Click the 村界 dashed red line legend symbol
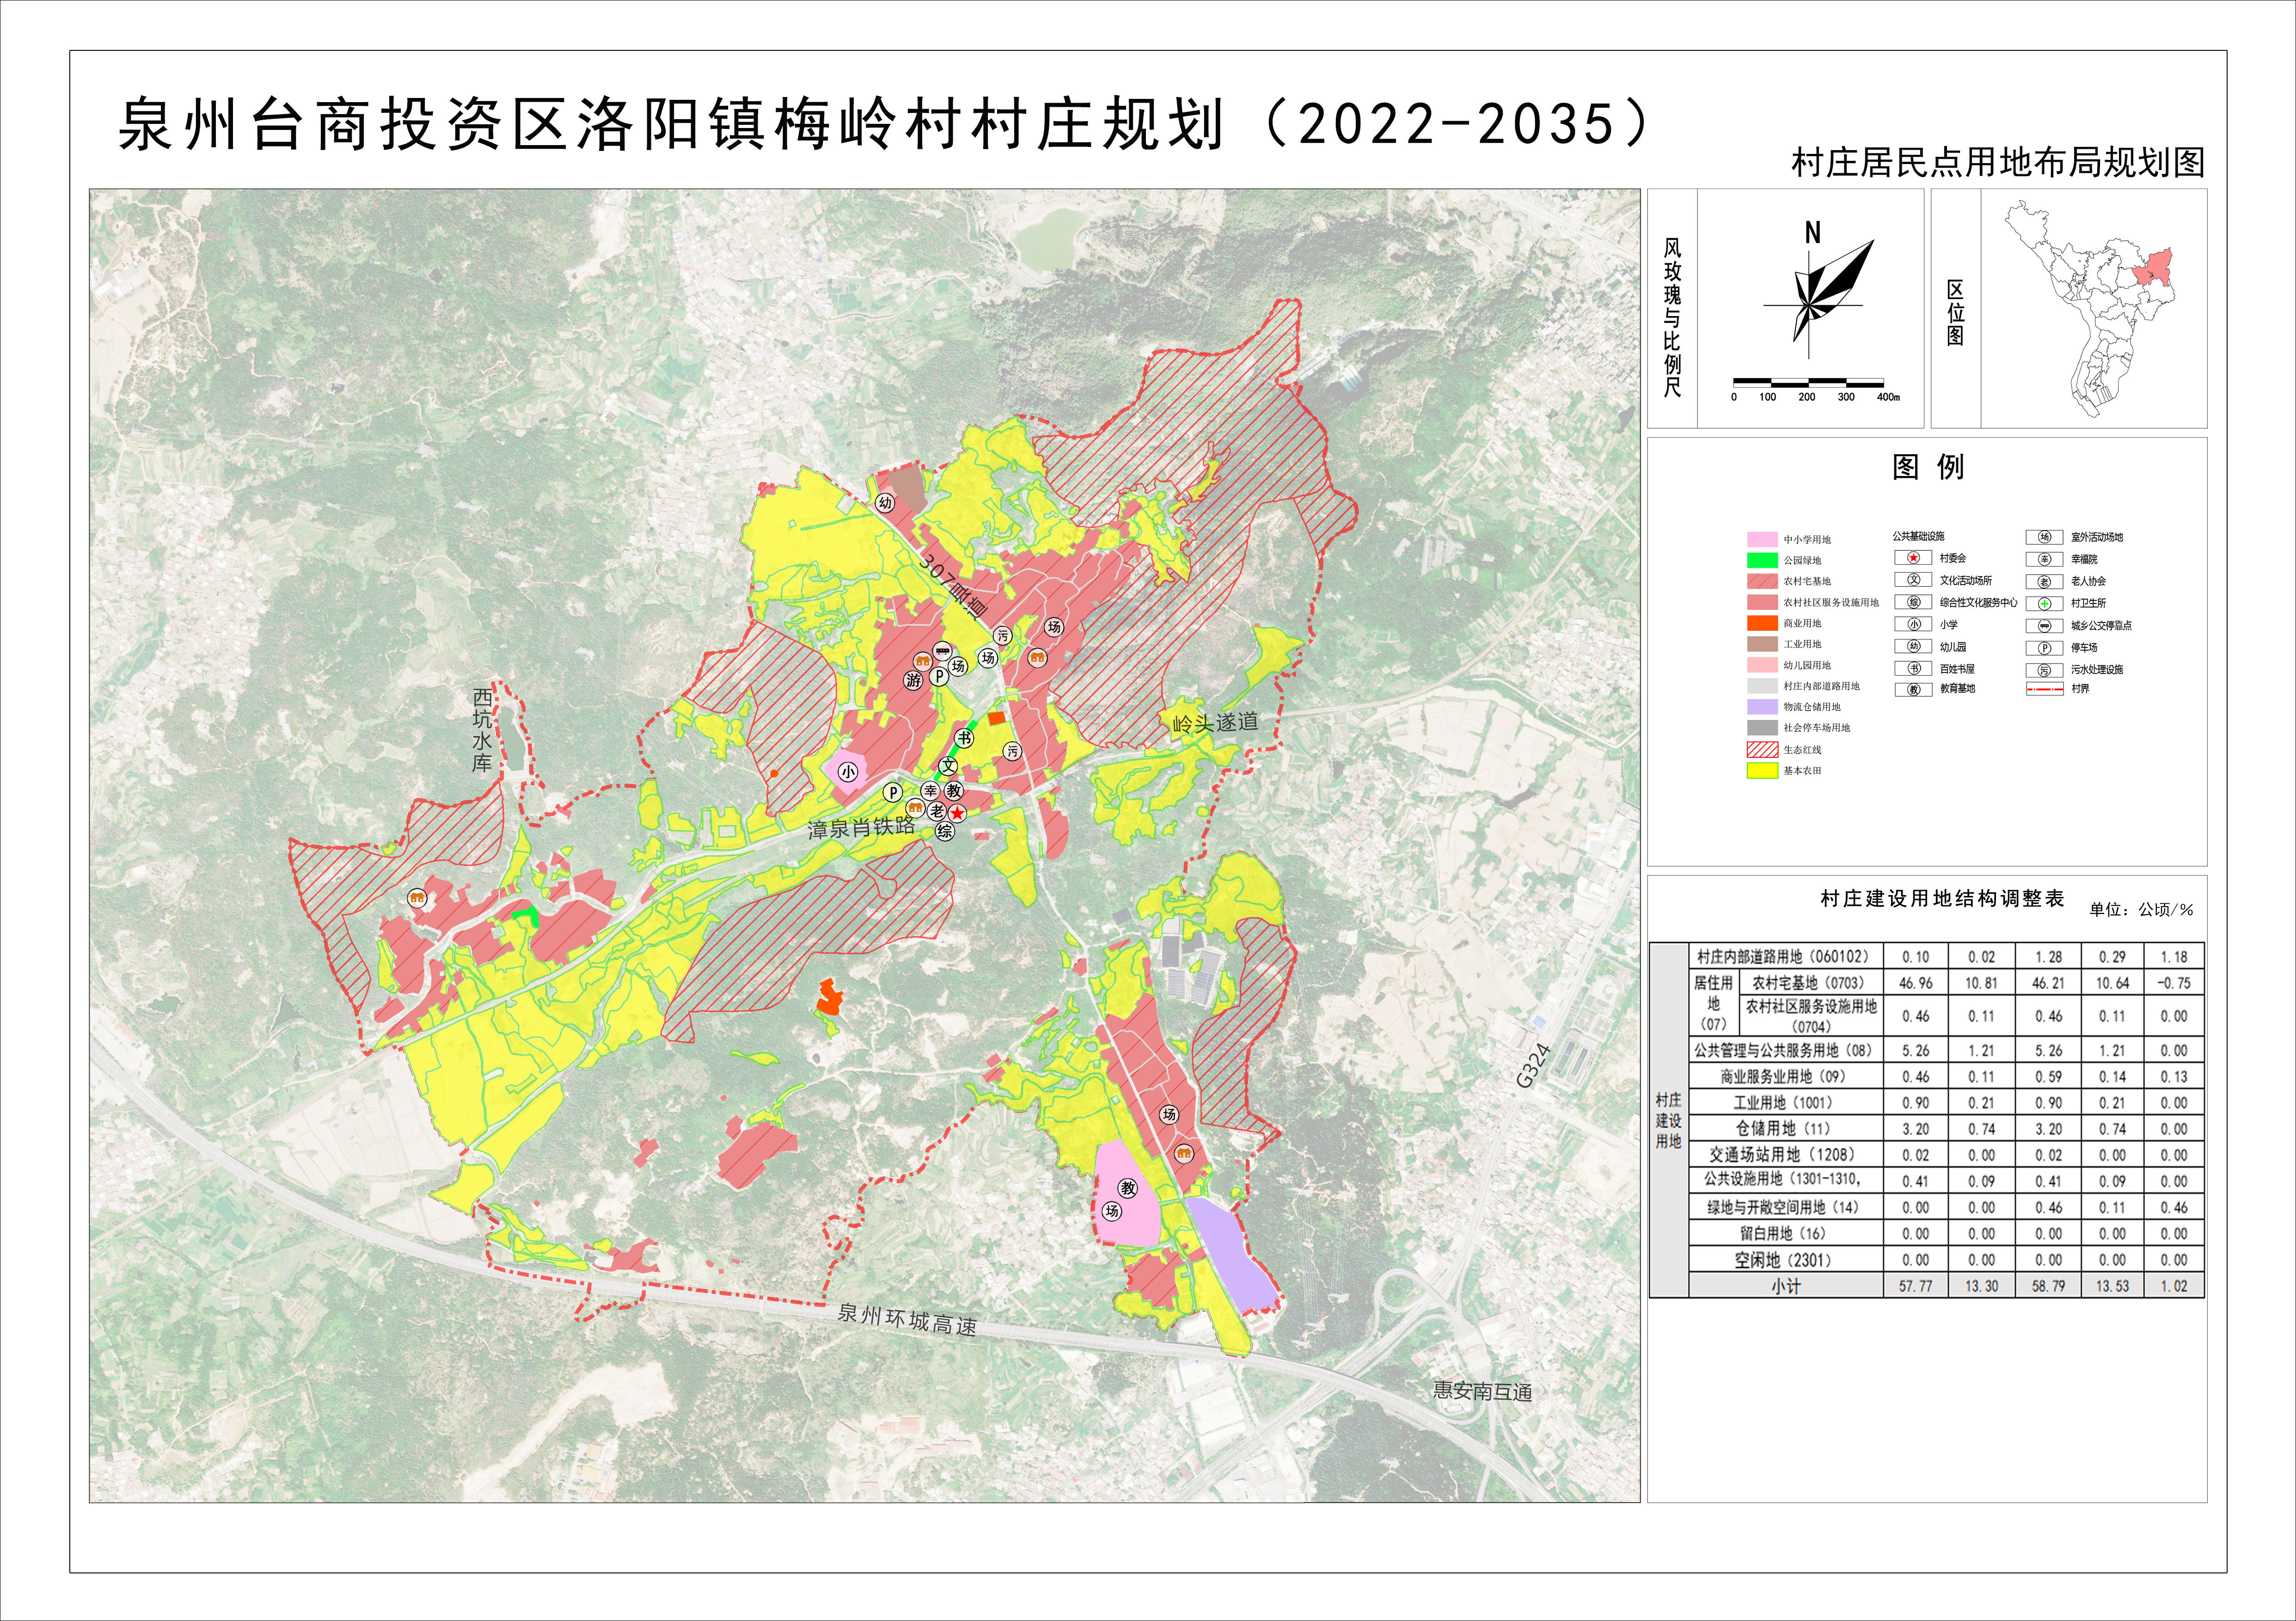 (2044, 689)
